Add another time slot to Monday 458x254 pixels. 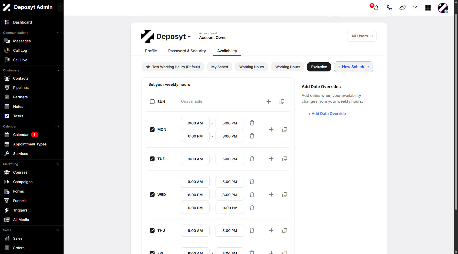[x=271, y=130]
